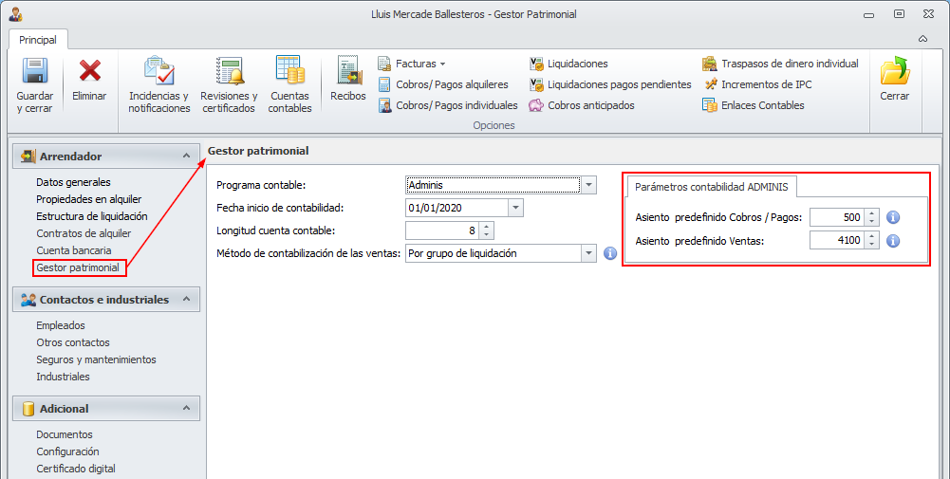Image resolution: width=950 pixels, height=479 pixels.
Task: Select Gestor patrimonial in sidebar
Action: (x=78, y=267)
